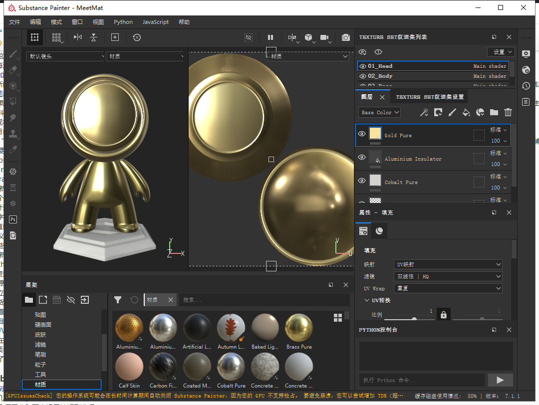The width and height of the screenshot is (539, 405).
Task: Open the History clock icon on right sidebar
Action: click(526, 86)
